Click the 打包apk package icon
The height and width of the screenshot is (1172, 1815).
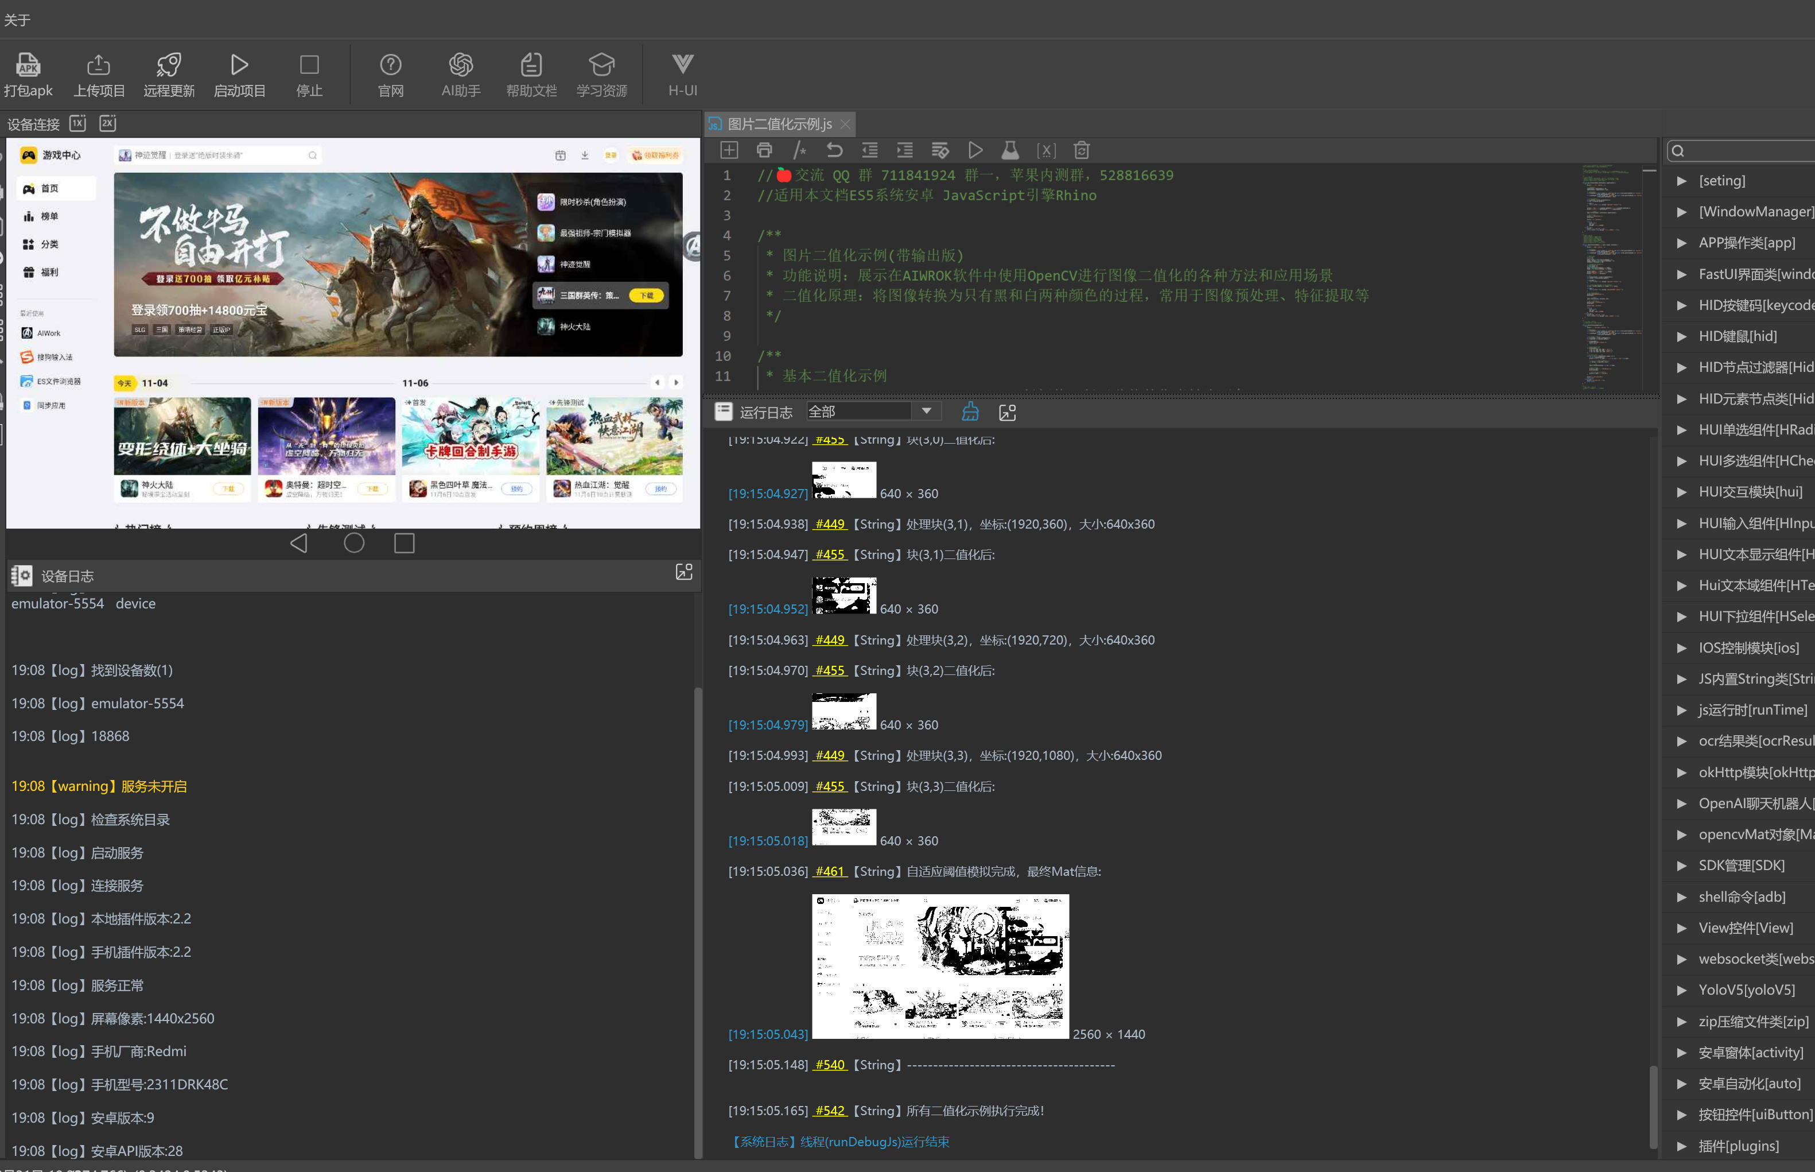(28, 66)
